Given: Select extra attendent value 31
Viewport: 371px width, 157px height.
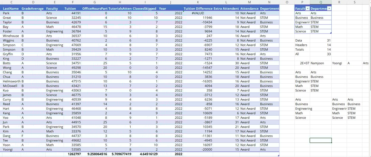Looking at the screenshot, I should [x=226, y=122].
